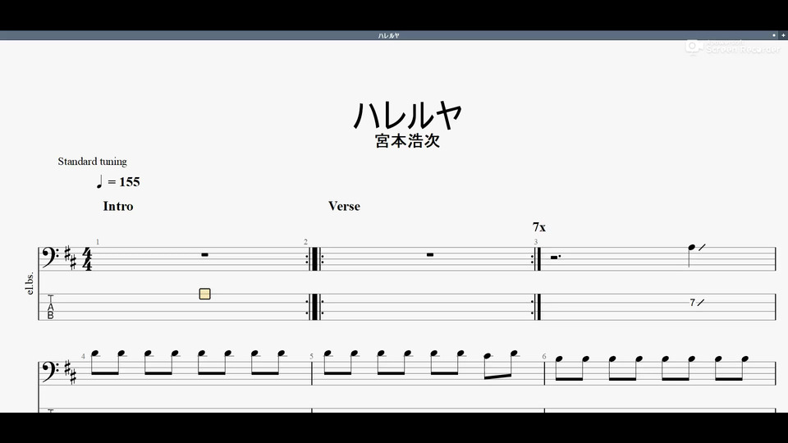Click the Standard tuning label
788x443 pixels.
tap(92, 162)
